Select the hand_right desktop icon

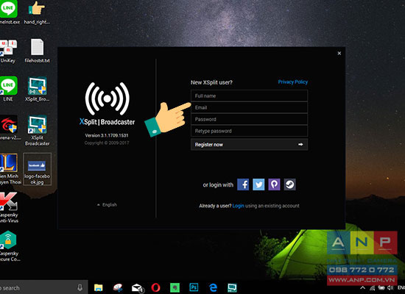coord(37,12)
